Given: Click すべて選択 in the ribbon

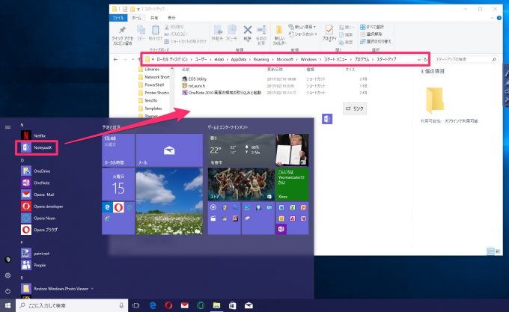Looking at the screenshot, I should click(372, 27).
